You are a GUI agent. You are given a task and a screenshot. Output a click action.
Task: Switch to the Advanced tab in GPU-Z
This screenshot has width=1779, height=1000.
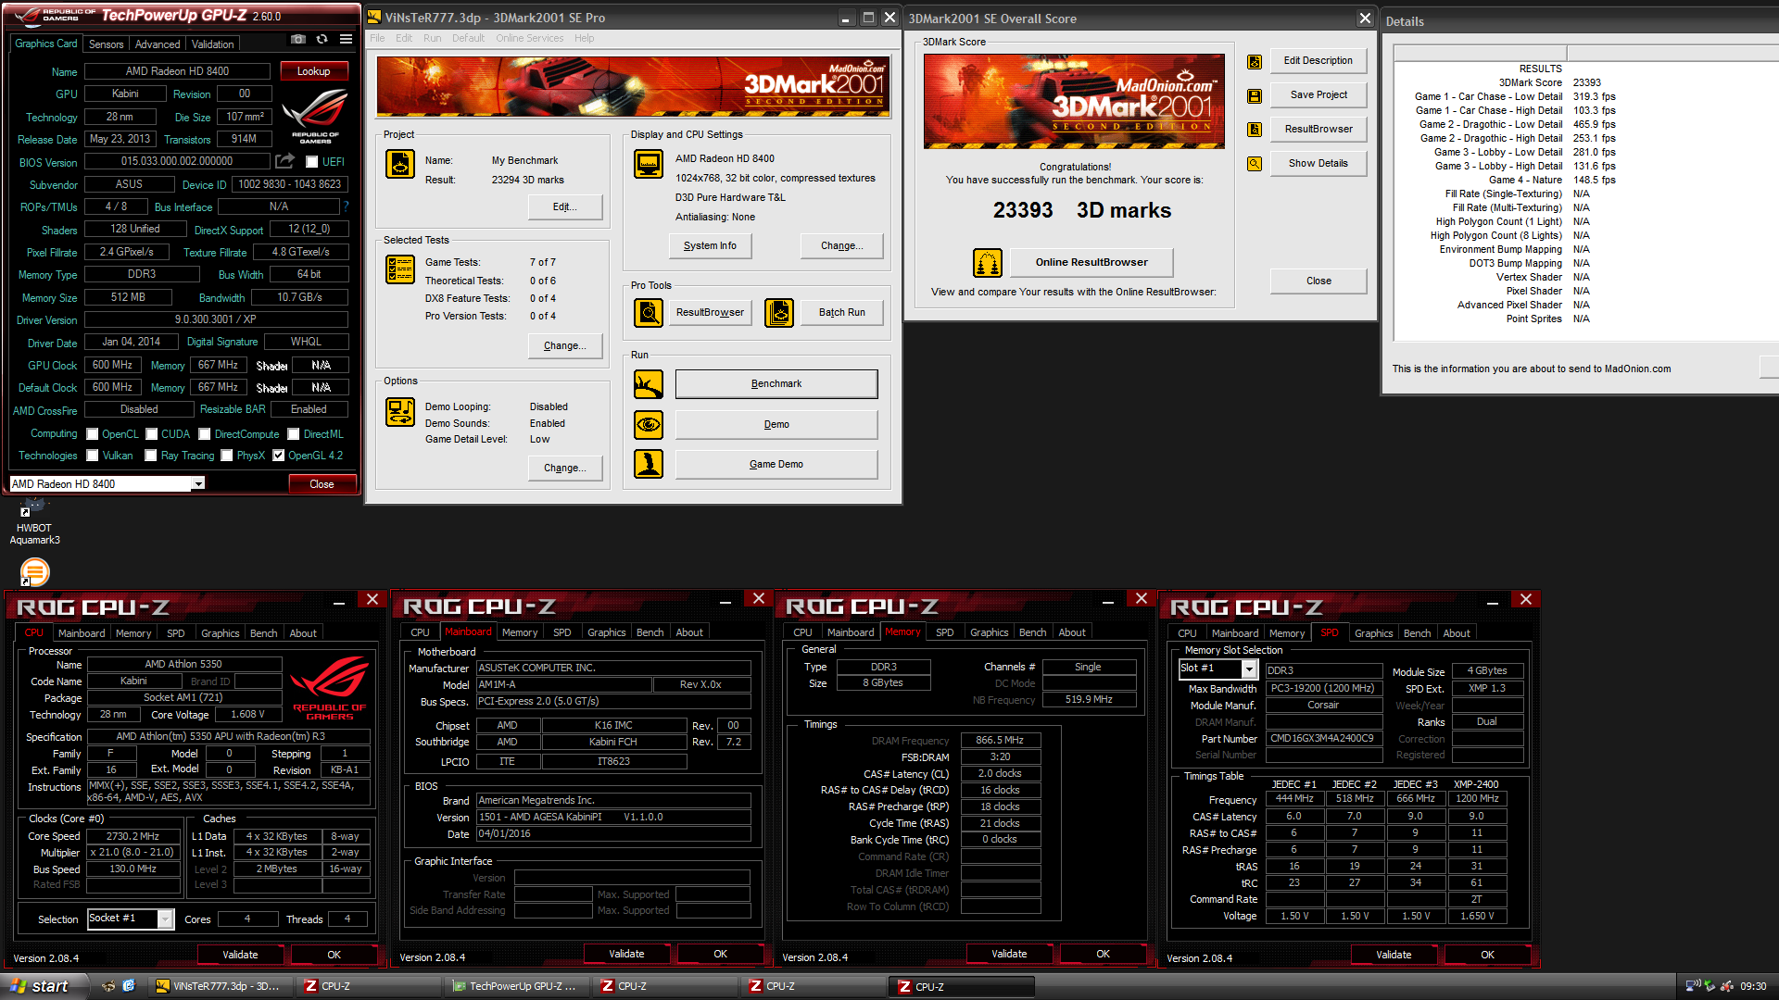pyautogui.click(x=158, y=44)
